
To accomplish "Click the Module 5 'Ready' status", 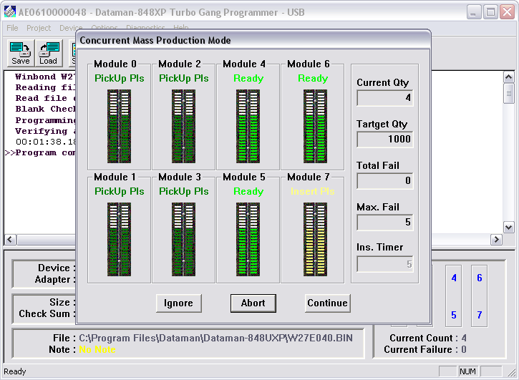I will [248, 192].
